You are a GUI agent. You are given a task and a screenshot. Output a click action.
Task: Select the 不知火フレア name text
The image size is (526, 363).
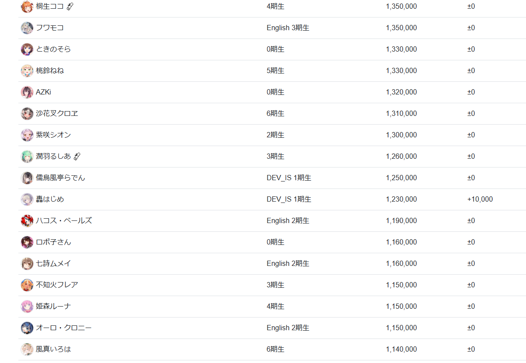coord(57,285)
